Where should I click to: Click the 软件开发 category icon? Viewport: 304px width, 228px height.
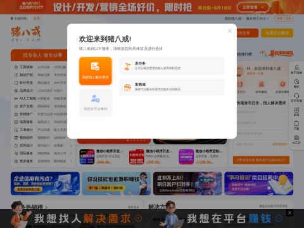(x=16, y=83)
